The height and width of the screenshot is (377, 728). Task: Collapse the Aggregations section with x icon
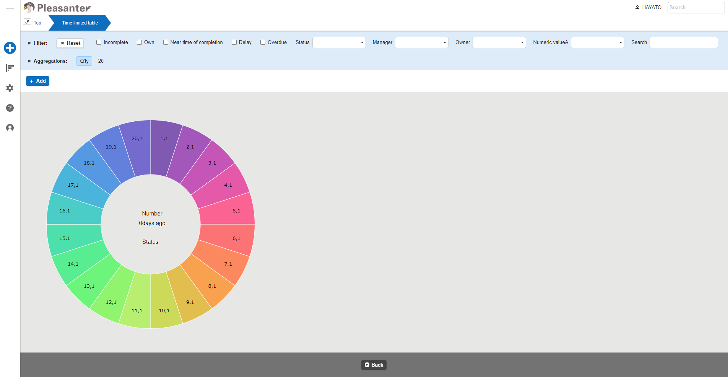point(29,61)
